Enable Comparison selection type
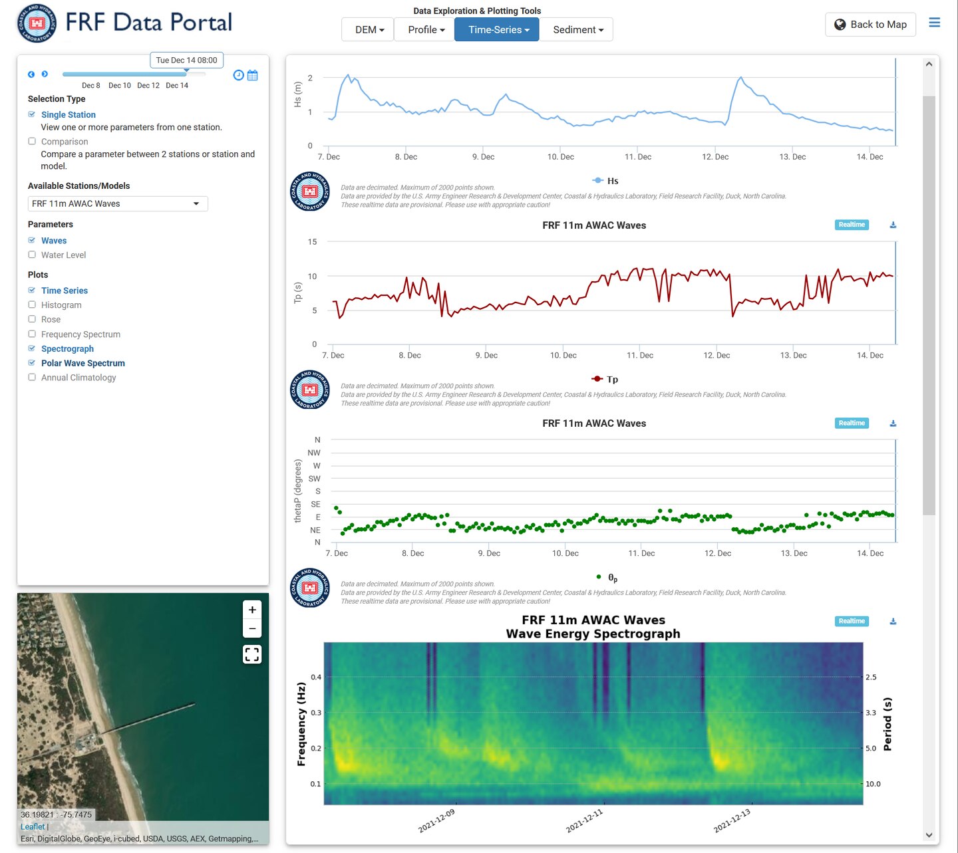This screenshot has height=853, width=958. (32, 141)
